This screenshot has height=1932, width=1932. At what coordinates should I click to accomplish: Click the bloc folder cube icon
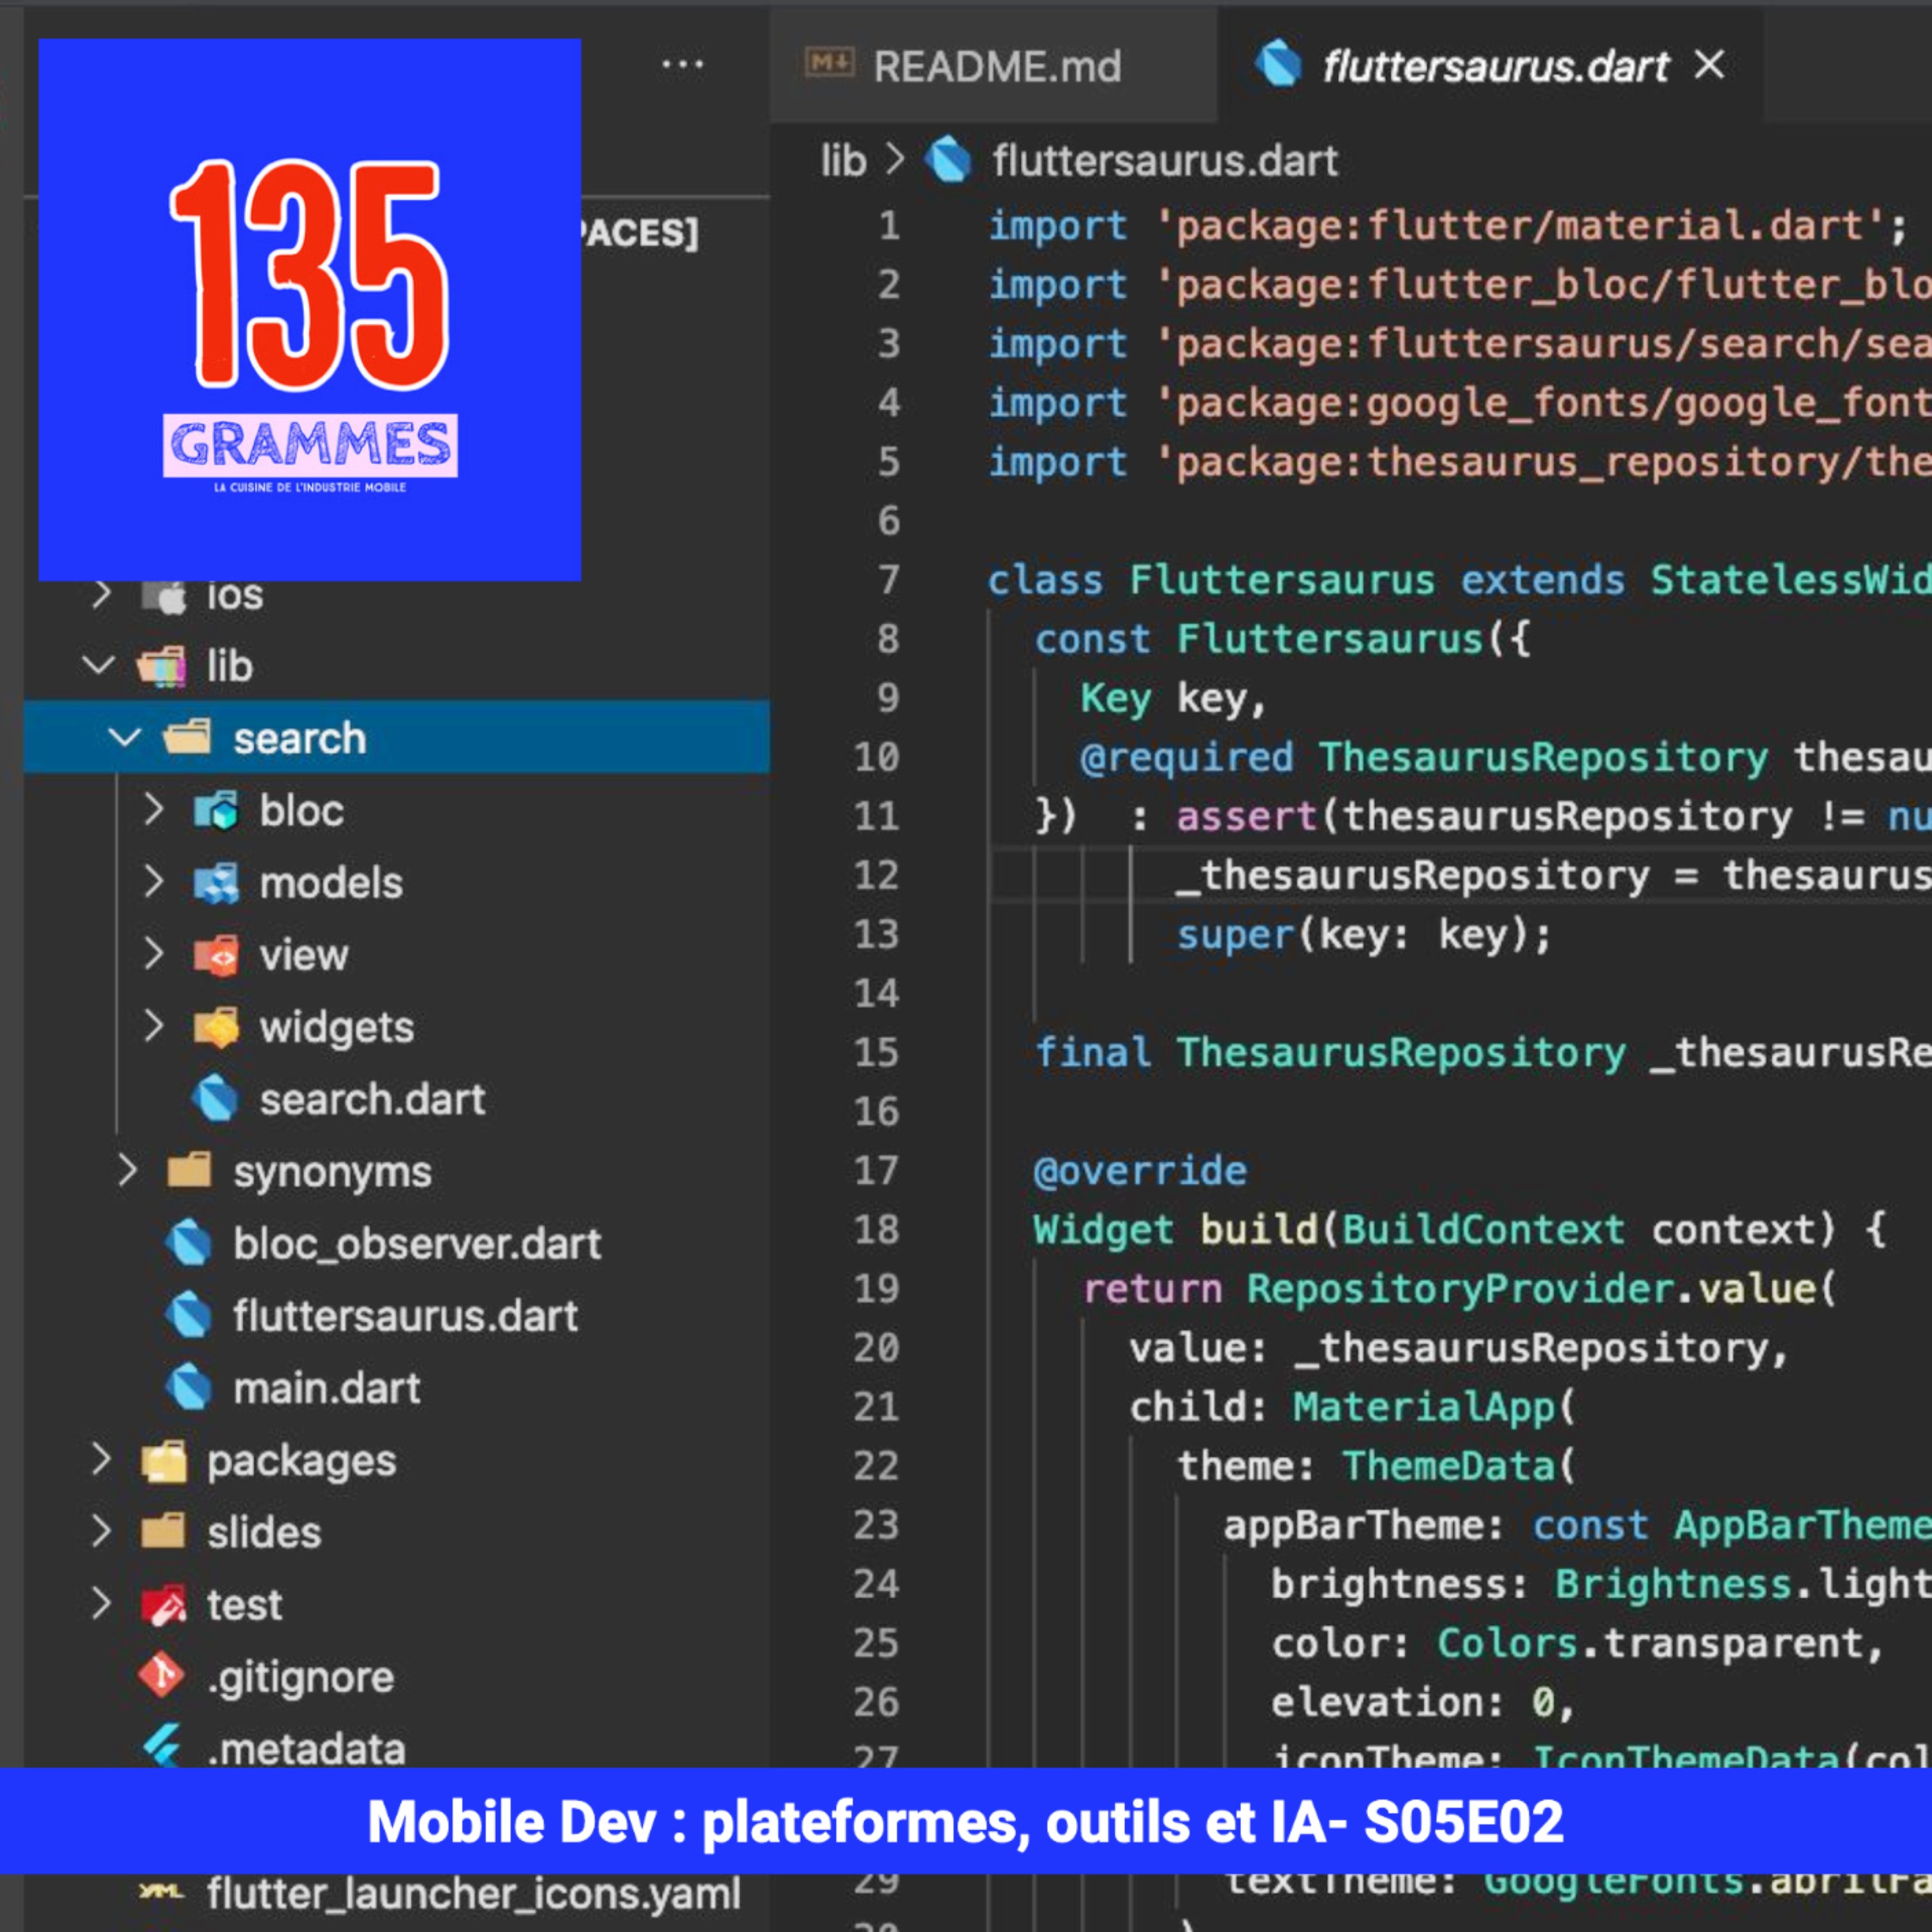pyautogui.click(x=216, y=810)
